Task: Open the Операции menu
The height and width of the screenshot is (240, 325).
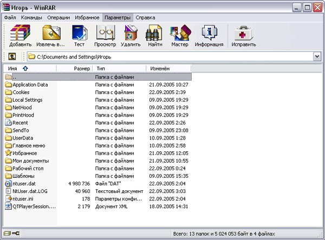Action: [58, 18]
